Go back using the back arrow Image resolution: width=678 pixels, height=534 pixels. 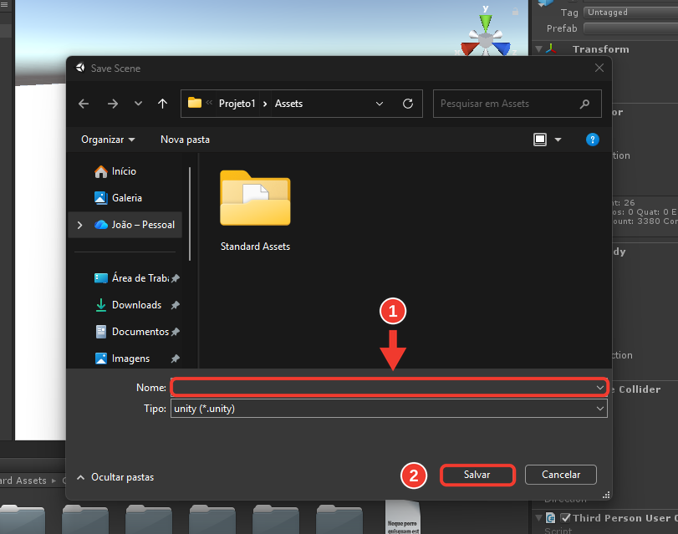coord(84,104)
